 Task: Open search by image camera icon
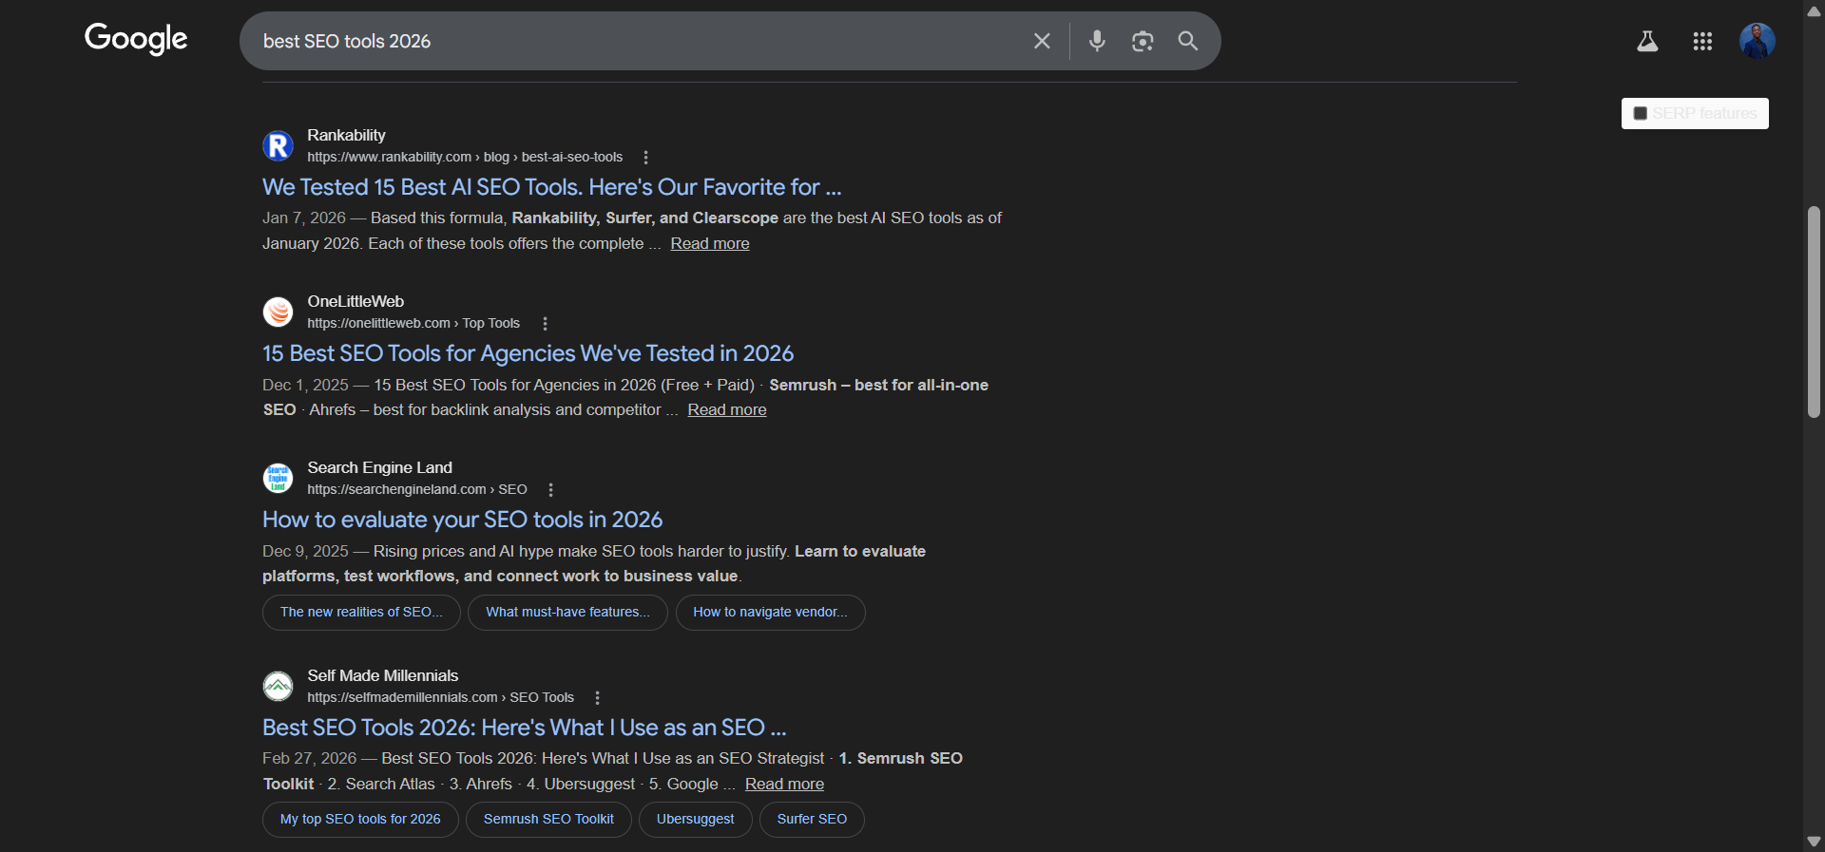coord(1143,41)
